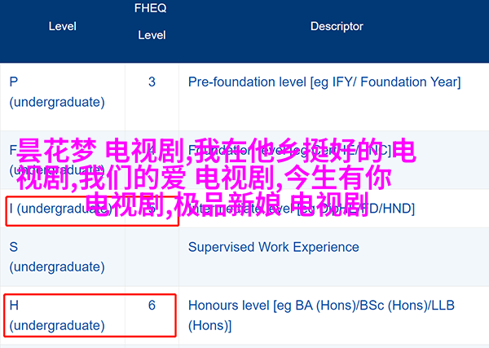Click the H (undergraduate) highlighted cell
The width and height of the screenshot is (489, 348).
tap(90, 315)
